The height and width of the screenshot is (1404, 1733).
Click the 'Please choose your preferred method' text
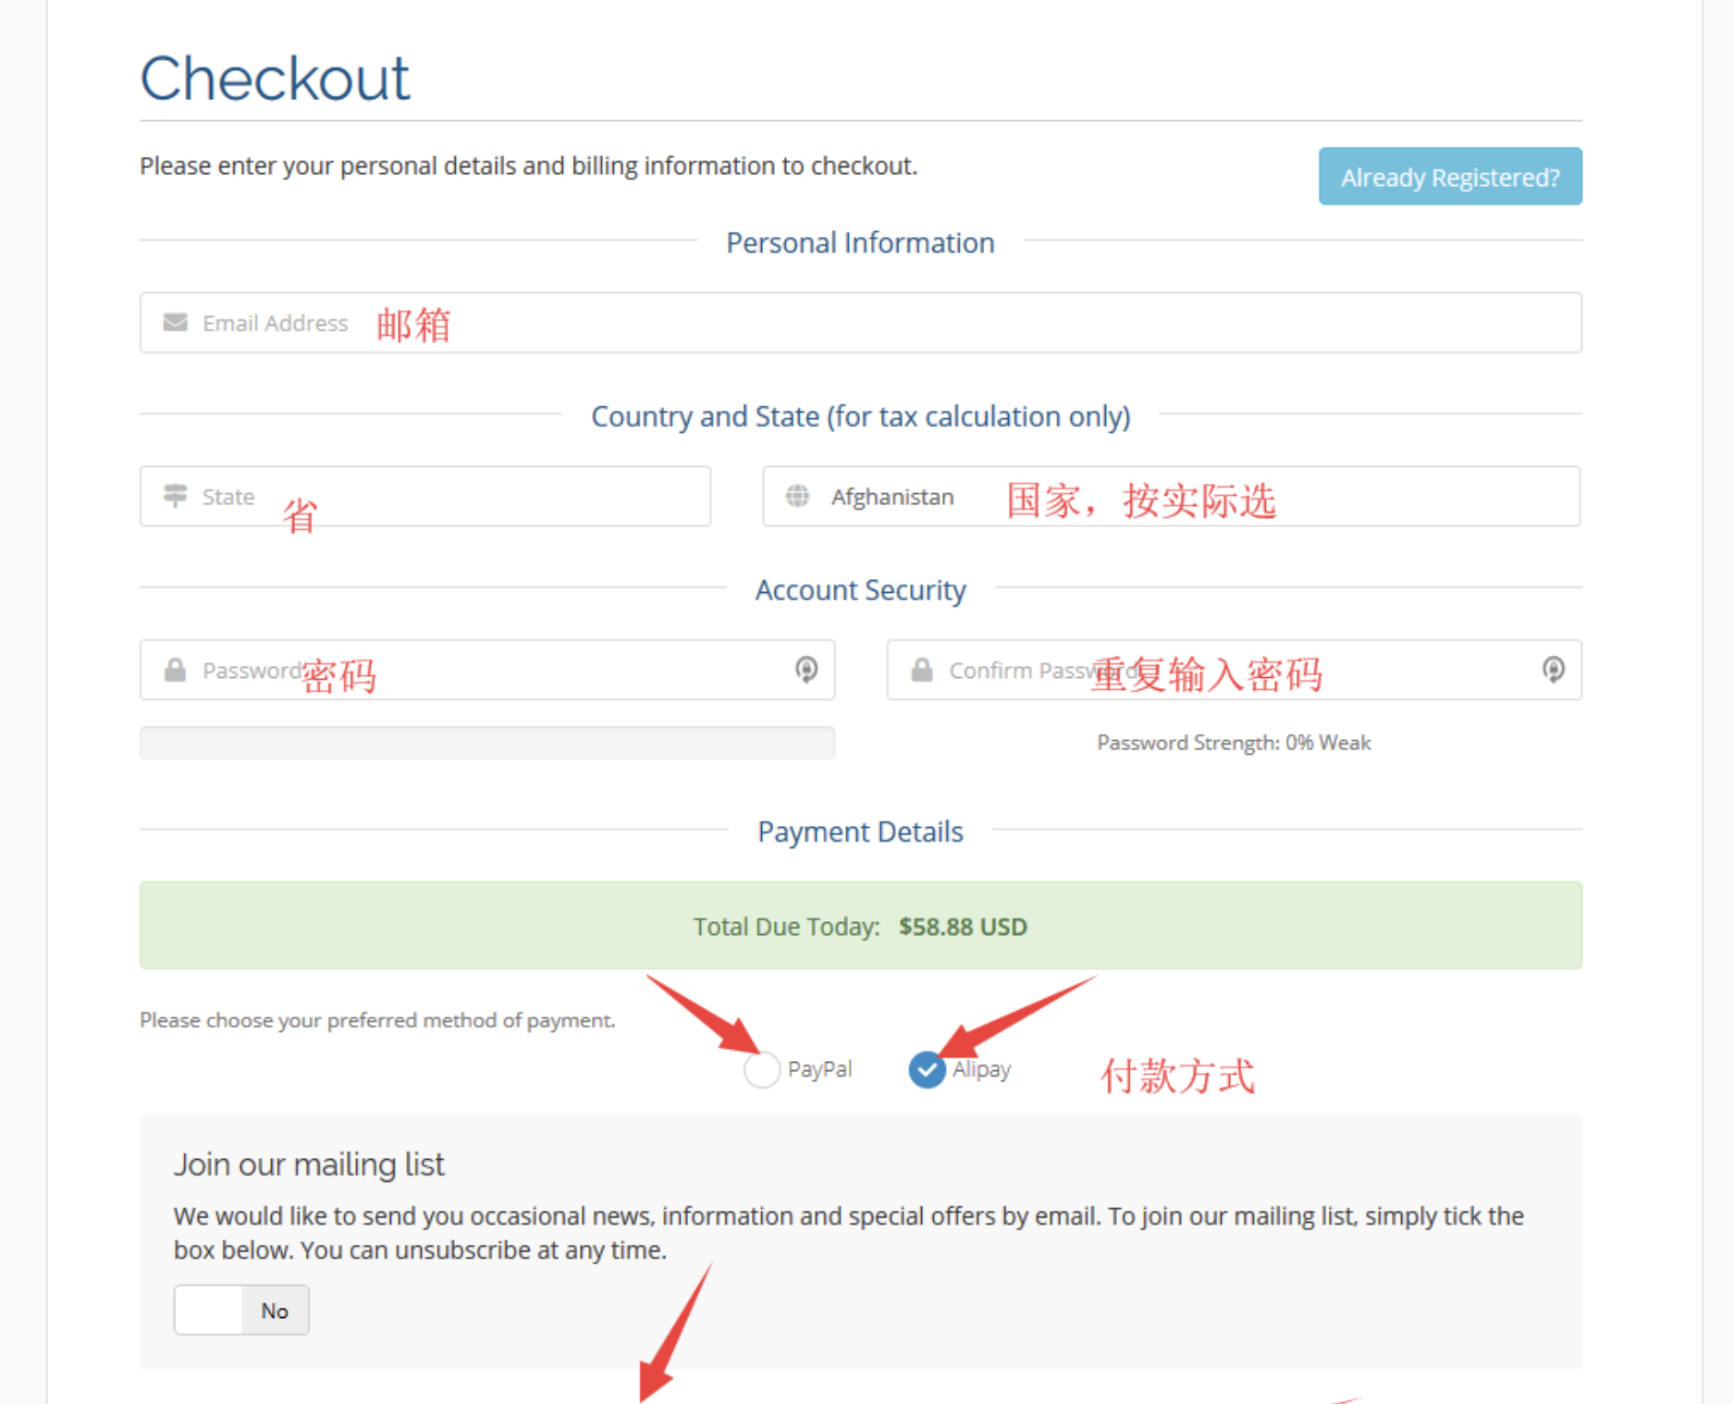point(377,1020)
